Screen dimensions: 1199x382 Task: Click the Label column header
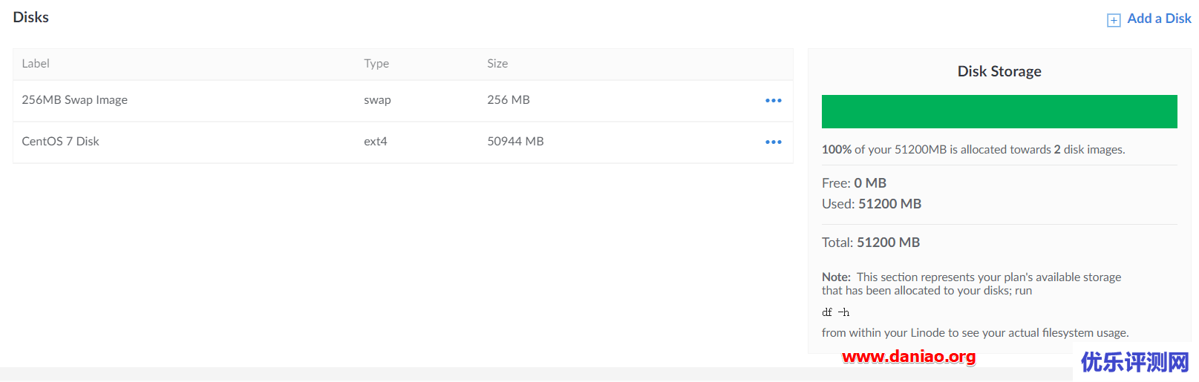click(36, 64)
